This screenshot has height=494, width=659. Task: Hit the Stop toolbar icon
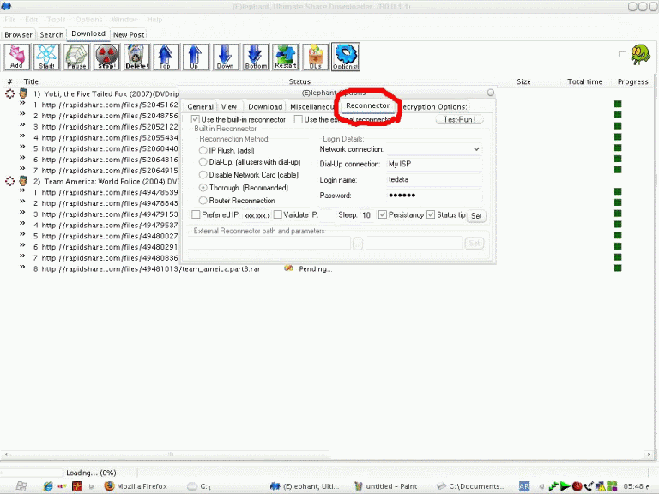coord(106,57)
